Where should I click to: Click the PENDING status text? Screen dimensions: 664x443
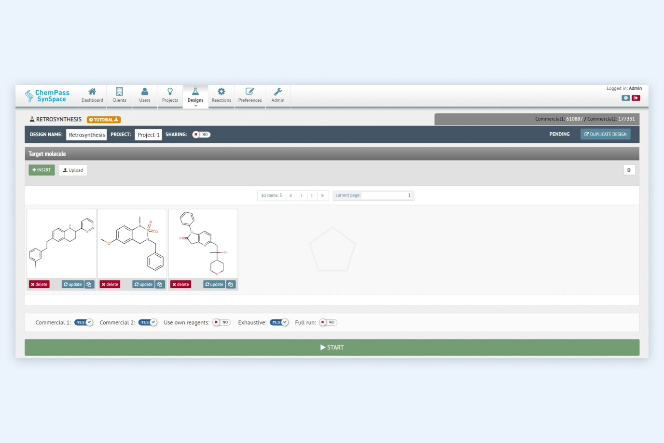[559, 134]
